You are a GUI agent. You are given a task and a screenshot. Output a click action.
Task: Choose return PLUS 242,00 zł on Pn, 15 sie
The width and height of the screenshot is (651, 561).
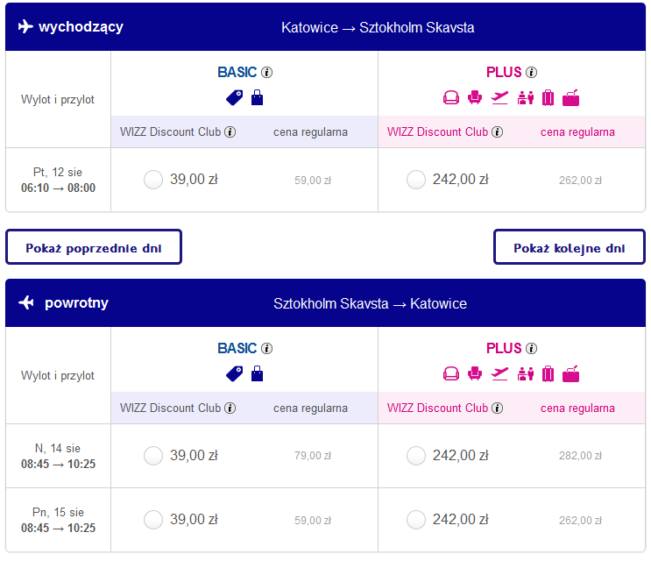click(x=416, y=520)
